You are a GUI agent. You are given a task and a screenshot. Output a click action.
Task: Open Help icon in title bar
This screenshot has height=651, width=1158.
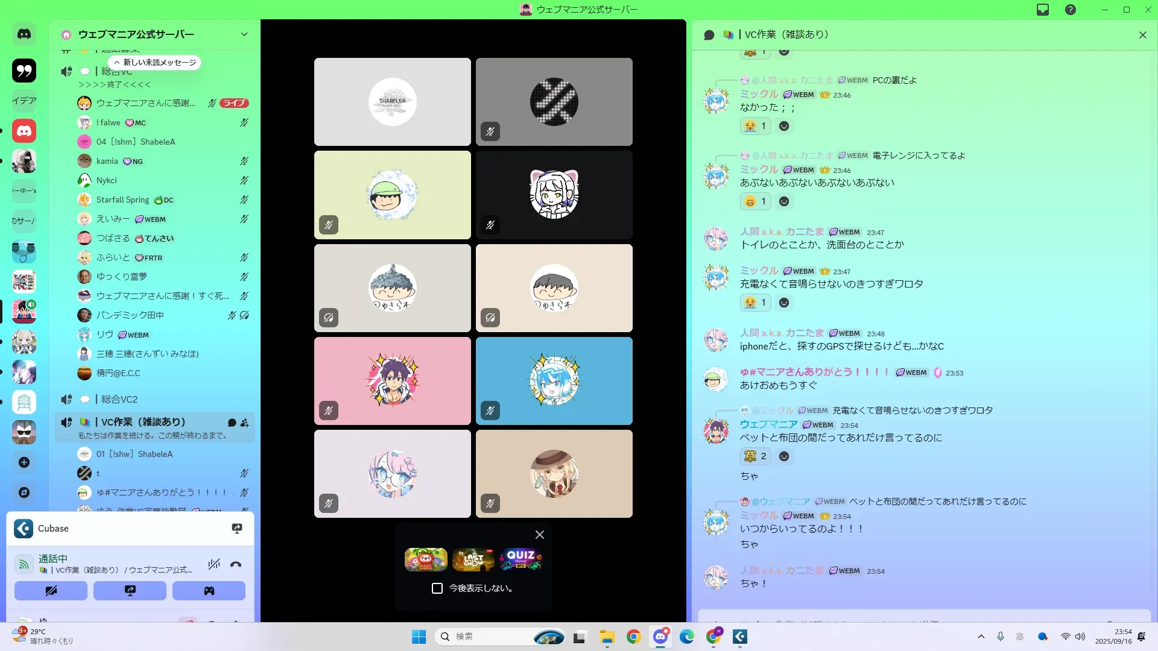(x=1071, y=10)
